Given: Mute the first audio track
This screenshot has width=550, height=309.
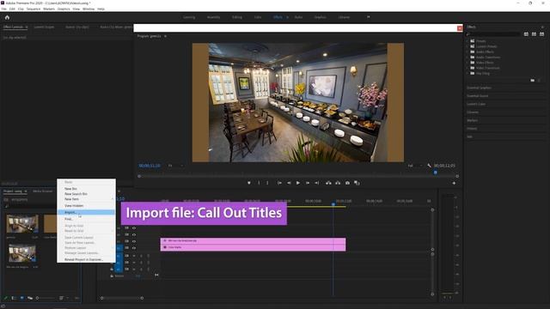Looking at the screenshot, I should 134,256.
